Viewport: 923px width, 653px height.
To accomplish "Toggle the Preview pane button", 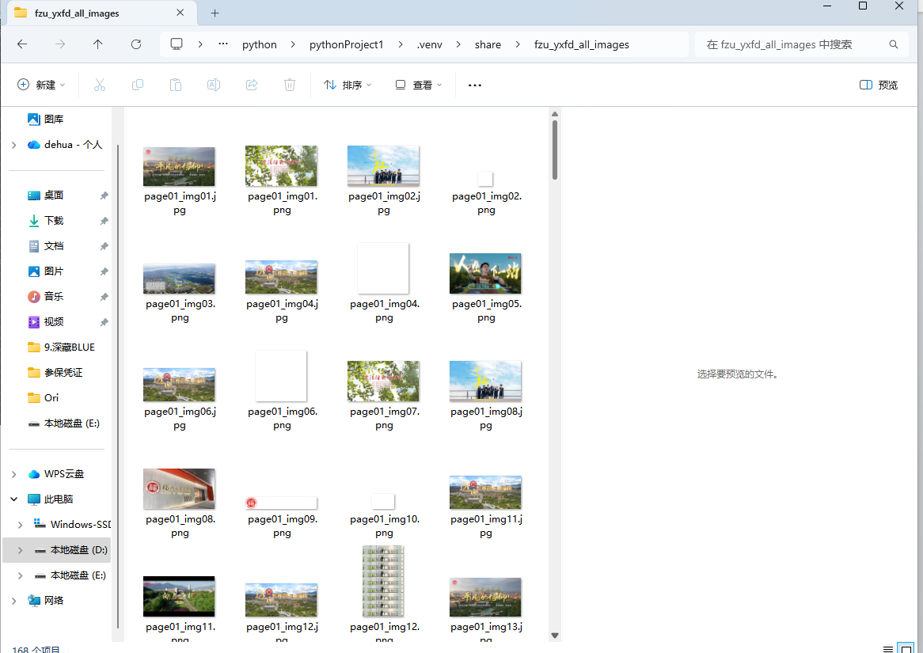I will pos(879,85).
